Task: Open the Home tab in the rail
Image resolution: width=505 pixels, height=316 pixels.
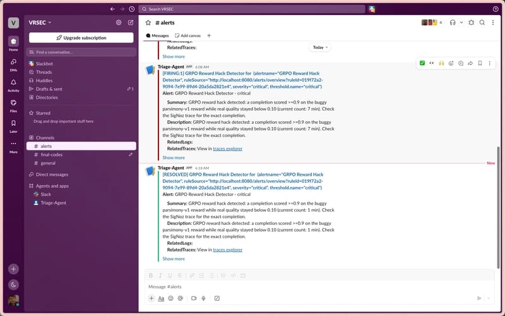Action: pyautogui.click(x=13, y=44)
